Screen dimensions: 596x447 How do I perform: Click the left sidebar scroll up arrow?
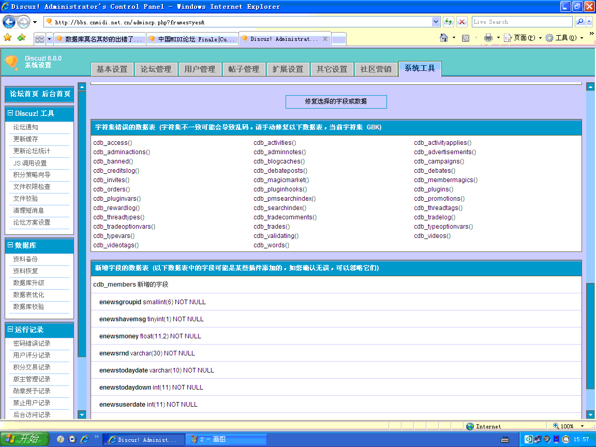[82, 87]
